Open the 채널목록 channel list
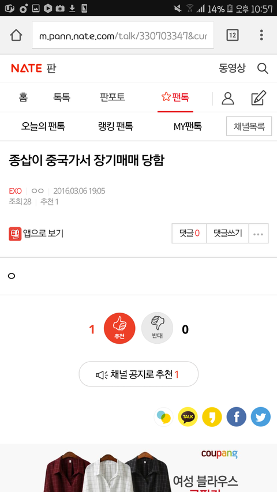 [x=249, y=126]
